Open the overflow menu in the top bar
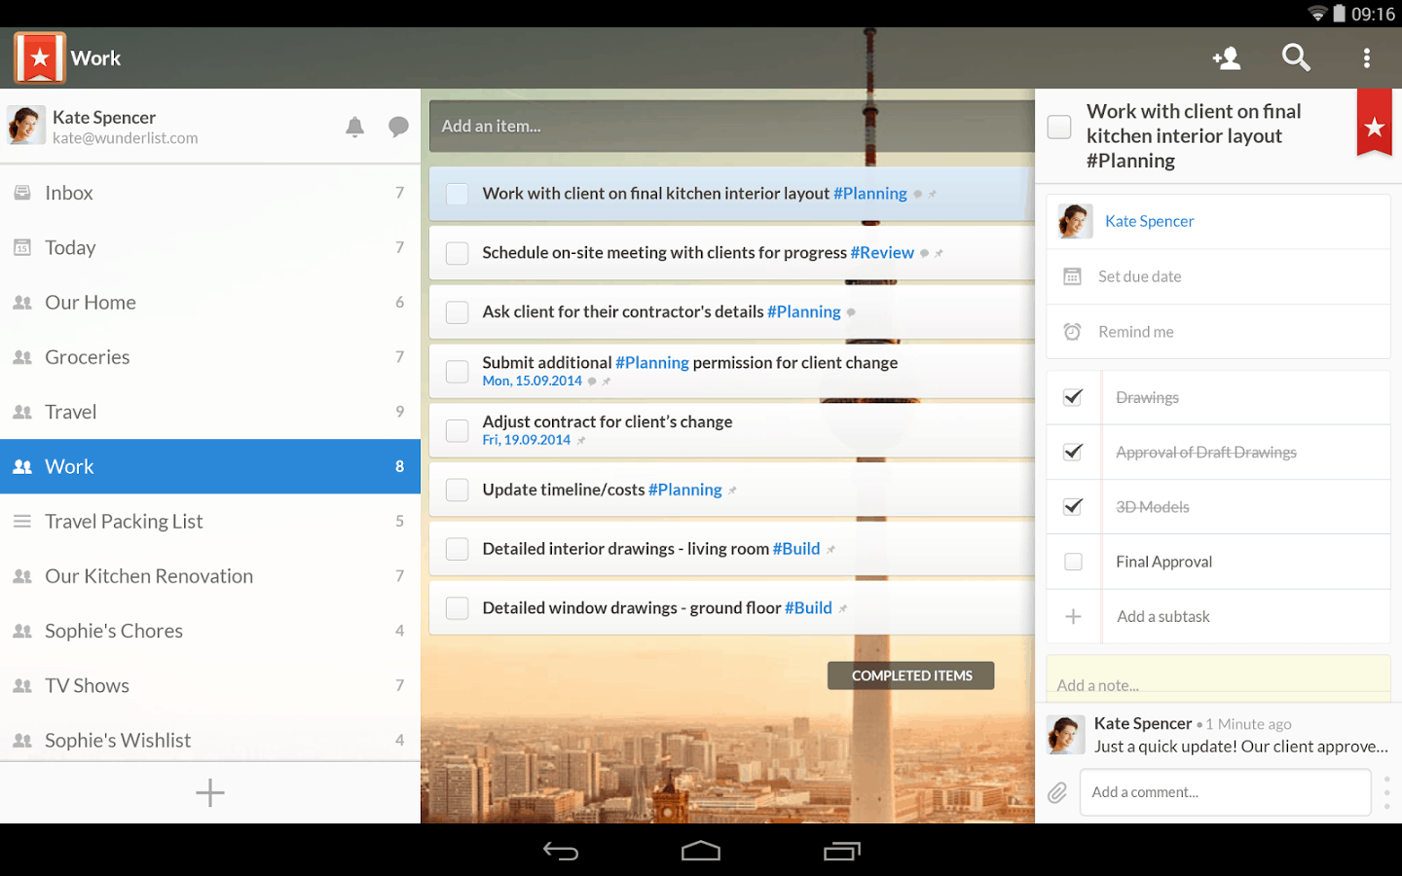Image resolution: width=1402 pixels, height=876 pixels. coord(1367,57)
